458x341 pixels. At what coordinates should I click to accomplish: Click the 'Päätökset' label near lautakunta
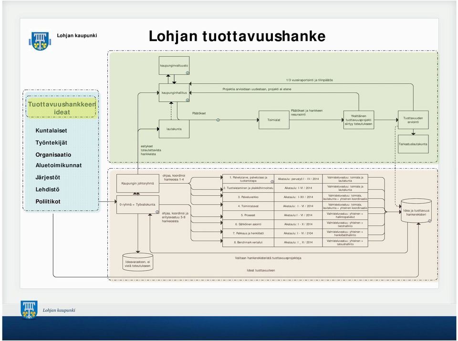199,113
